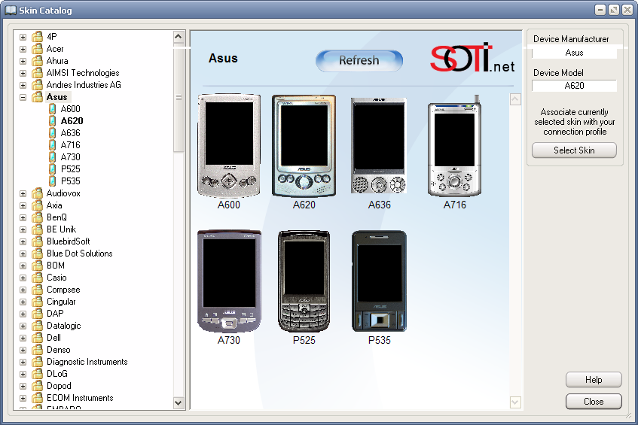Click the A636 device icon in tree
The height and width of the screenshot is (425, 638).
point(52,133)
